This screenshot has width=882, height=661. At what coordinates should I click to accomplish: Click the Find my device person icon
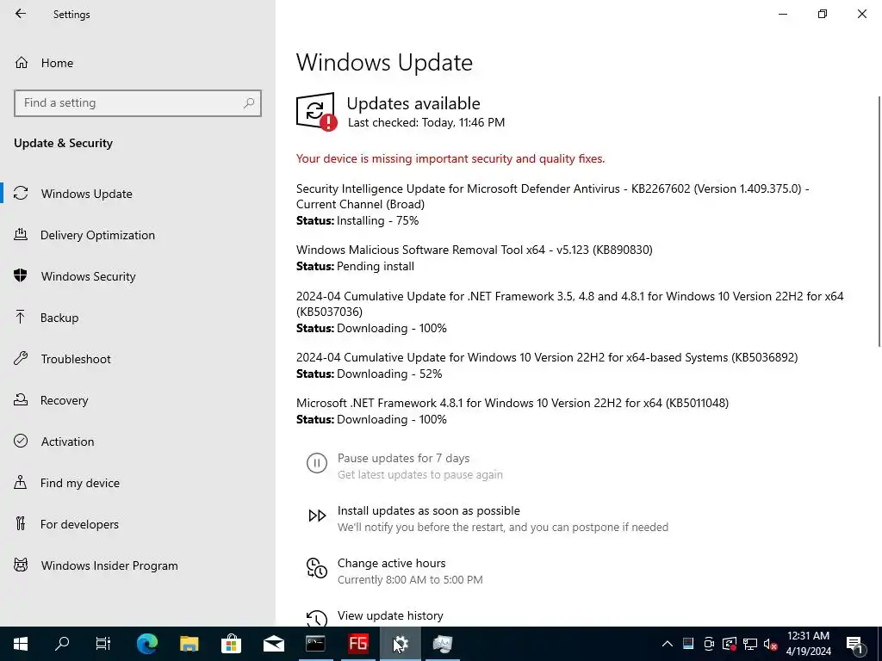(x=21, y=482)
